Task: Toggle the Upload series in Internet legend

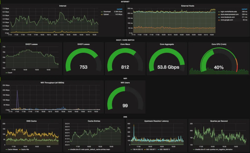Action: (x=106, y=14)
